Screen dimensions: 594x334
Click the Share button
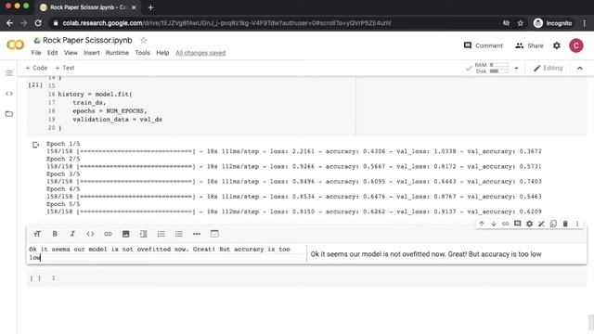pyautogui.click(x=529, y=45)
